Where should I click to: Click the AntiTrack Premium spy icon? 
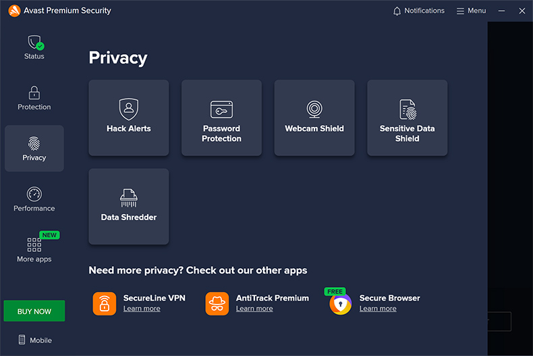pyautogui.click(x=217, y=303)
